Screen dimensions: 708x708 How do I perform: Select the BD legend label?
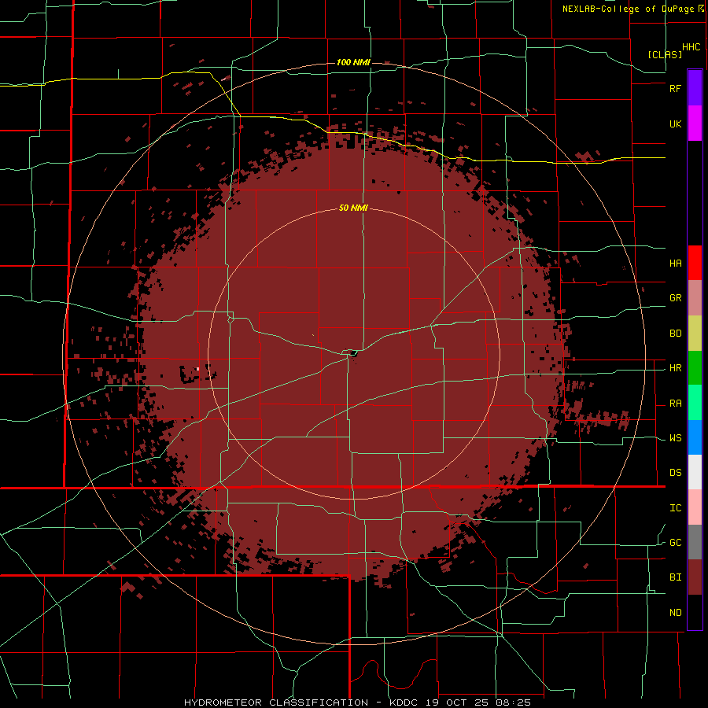(x=675, y=334)
